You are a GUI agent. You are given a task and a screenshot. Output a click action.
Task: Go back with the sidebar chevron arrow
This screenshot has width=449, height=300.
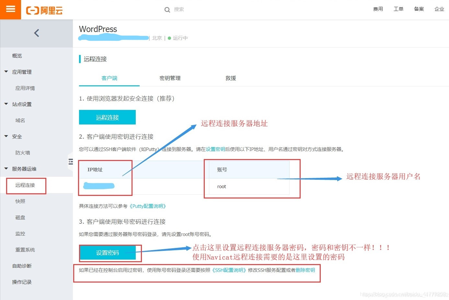coord(37,33)
